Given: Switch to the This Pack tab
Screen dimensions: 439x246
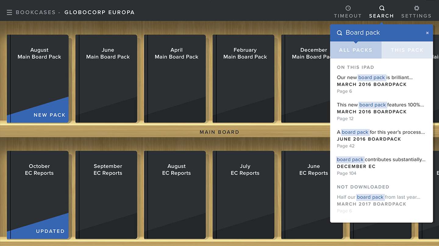Looking at the screenshot, I should pyautogui.click(x=407, y=50).
